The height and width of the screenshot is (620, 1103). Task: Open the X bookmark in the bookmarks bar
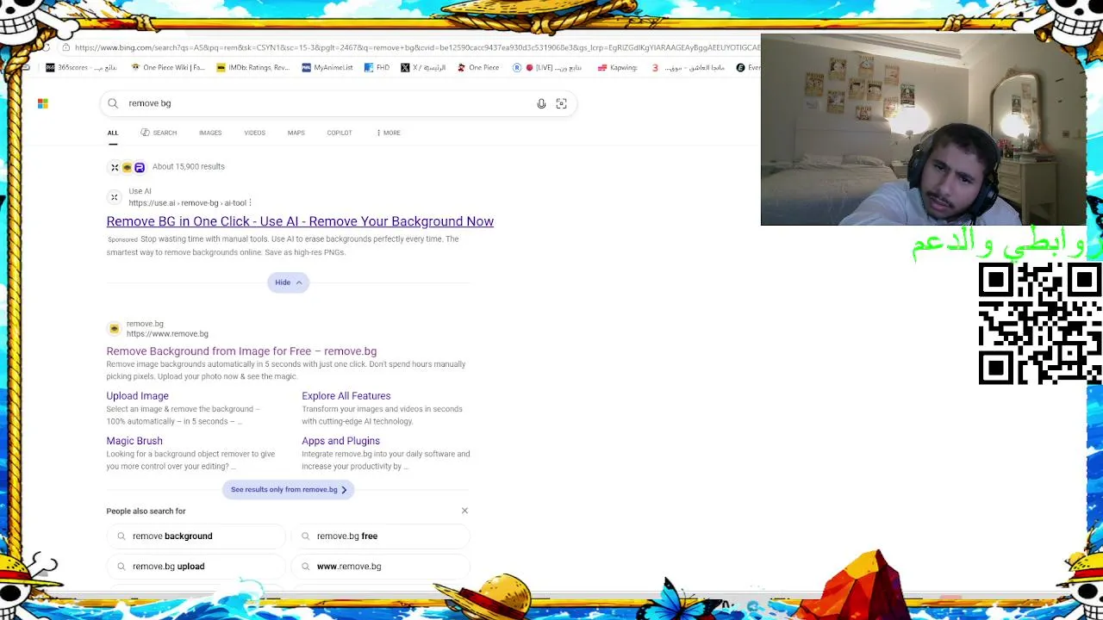423,67
